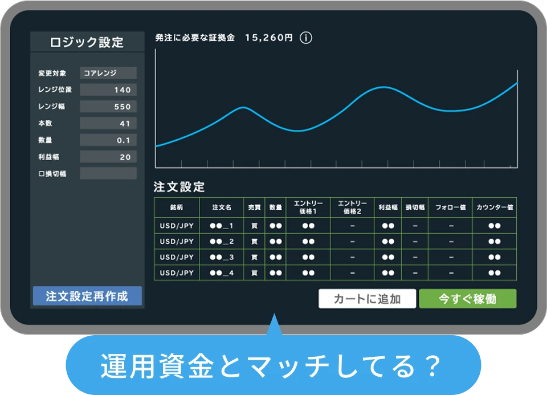Viewport: 547px width, 395px height.
Task: Click the empty 損切幅 input field
Action: [x=108, y=173]
